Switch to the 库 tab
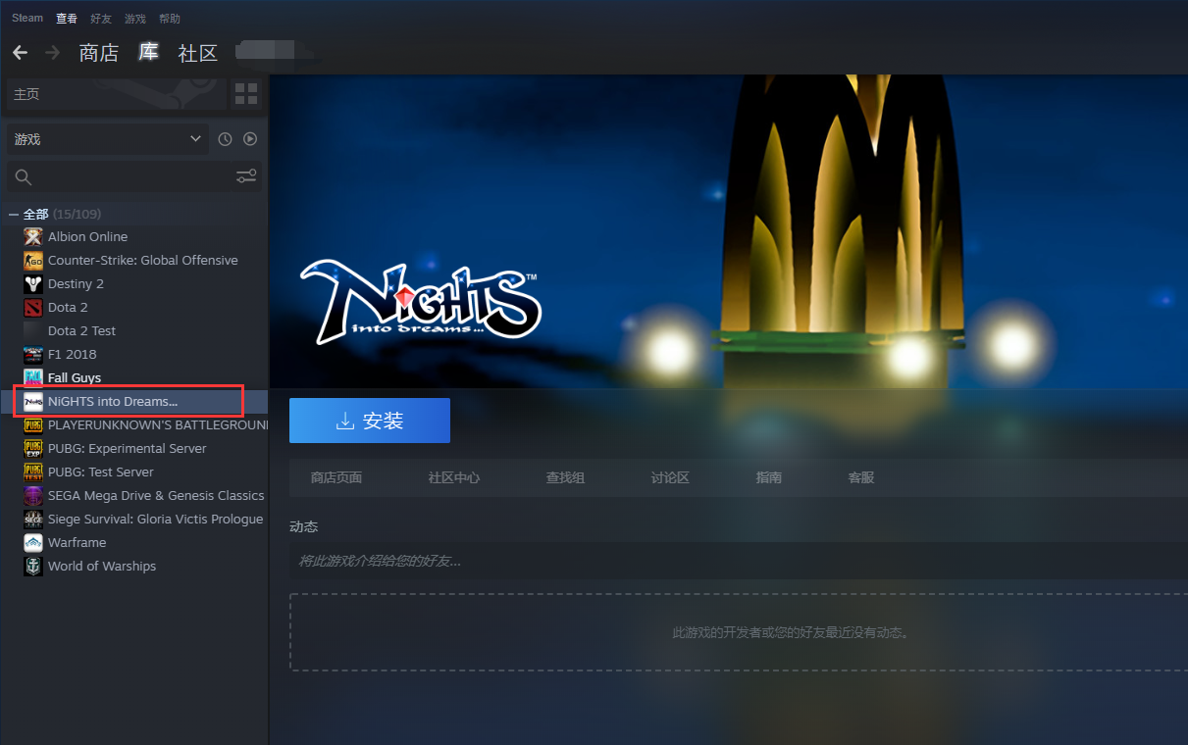Screen dimensions: 1188x745 [148, 52]
